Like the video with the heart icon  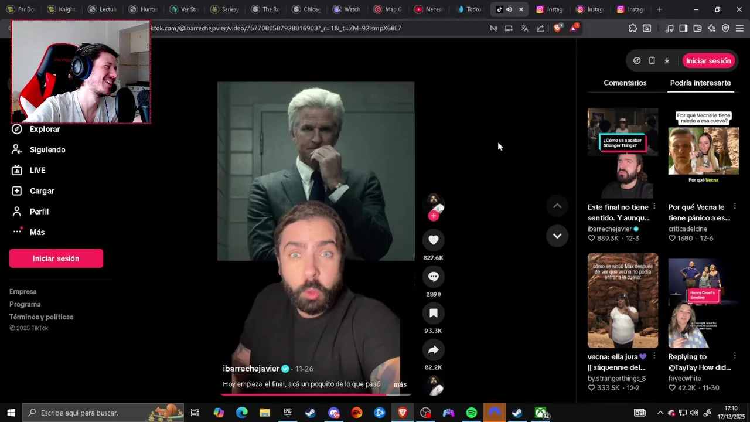[x=434, y=240]
